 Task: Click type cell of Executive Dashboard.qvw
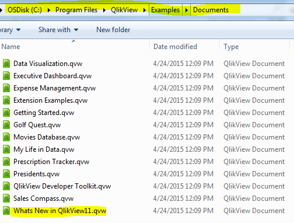[x=254, y=76]
